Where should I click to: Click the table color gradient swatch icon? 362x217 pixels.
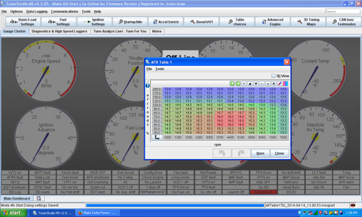coord(286,84)
